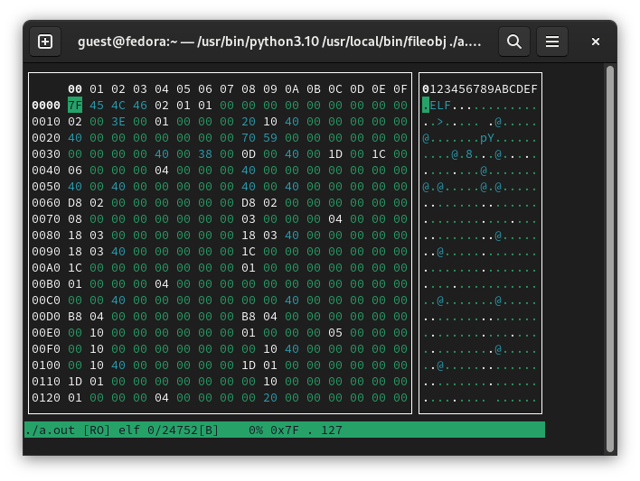Open the hamburger main menu
The width and height of the screenshot is (640, 481).
pos(551,42)
